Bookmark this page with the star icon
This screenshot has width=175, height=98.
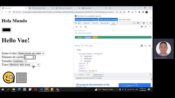124,12
